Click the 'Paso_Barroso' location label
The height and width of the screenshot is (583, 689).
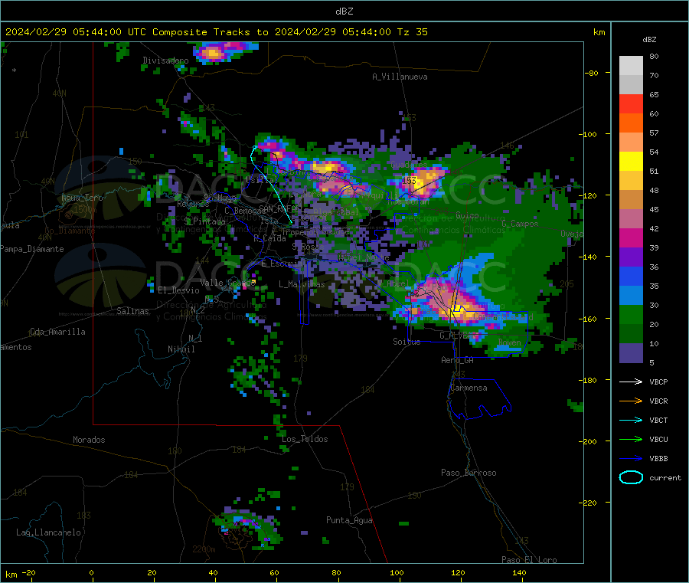[x=469, y=473]
